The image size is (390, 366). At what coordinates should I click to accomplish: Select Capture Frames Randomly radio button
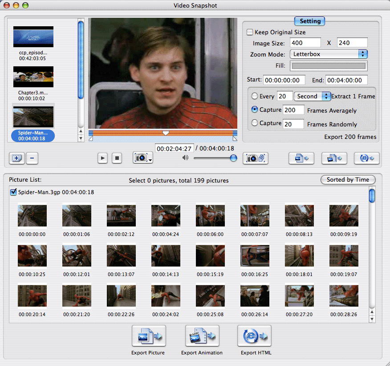(254, 123)
